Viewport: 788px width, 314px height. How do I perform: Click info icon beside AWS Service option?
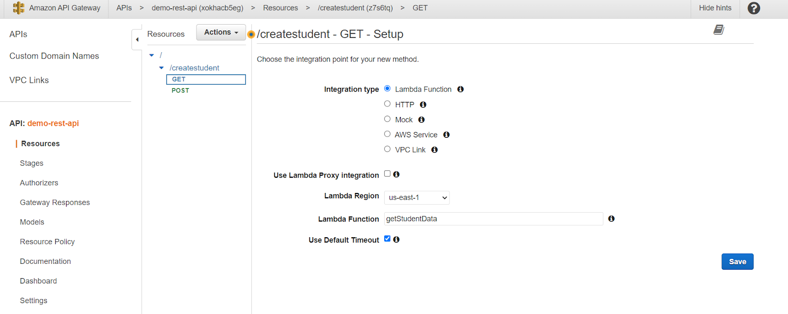point(446,134)
